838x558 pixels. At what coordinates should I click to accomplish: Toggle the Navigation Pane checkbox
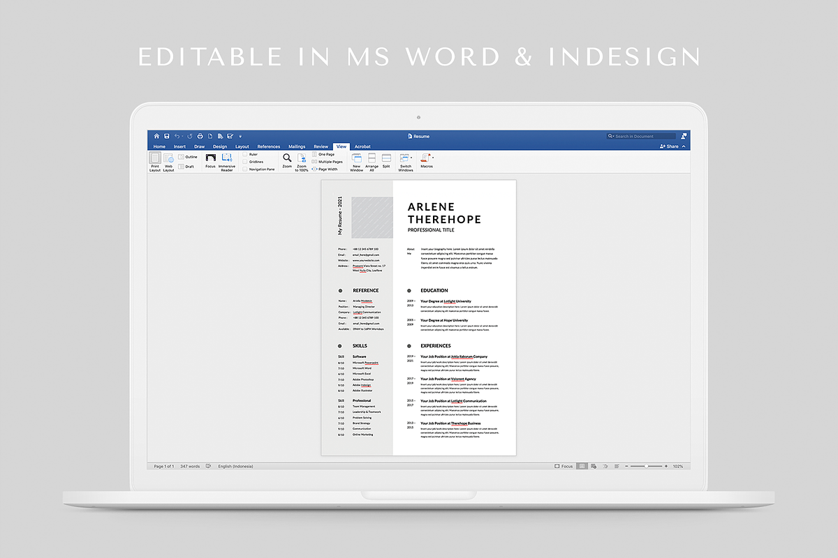(245, 169)
